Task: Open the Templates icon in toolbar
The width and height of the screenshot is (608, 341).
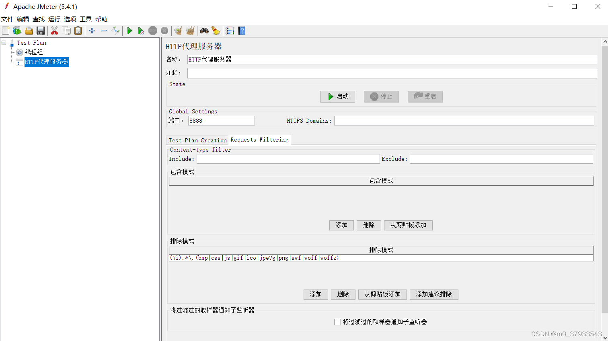Action: pos(17,31)
